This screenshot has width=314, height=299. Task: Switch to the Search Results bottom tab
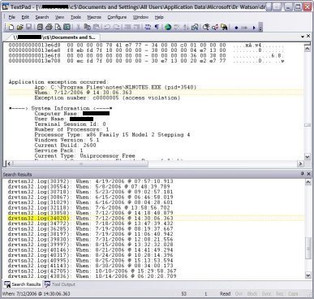[23, 284]
